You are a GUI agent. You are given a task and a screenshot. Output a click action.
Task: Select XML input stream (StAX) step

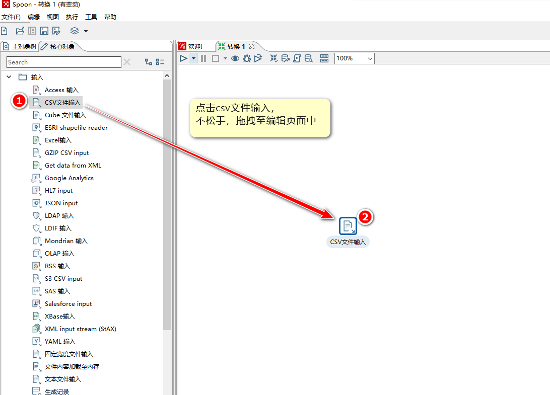[75, 329]
